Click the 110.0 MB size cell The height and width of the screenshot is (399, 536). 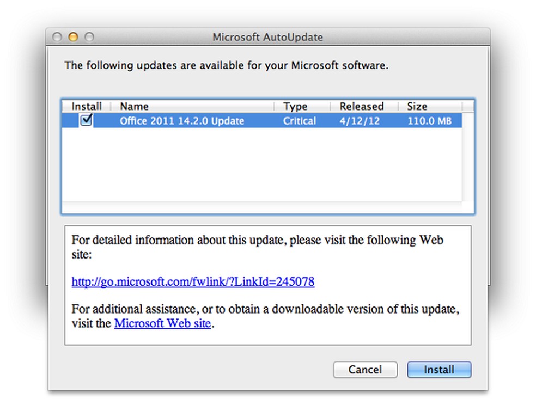pyautogui.click(x=429, y=121)
